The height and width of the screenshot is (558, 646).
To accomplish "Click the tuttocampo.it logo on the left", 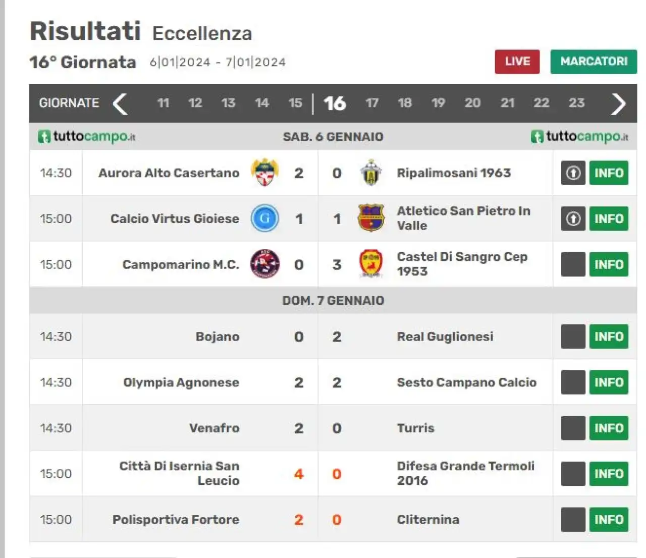I will pyautogui.click(x=86, y=136).
